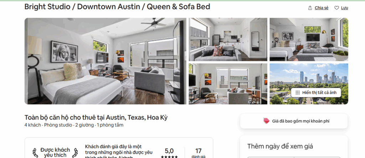Open the photo with TV and bed
Screen dimensions: 365x158
309,39
